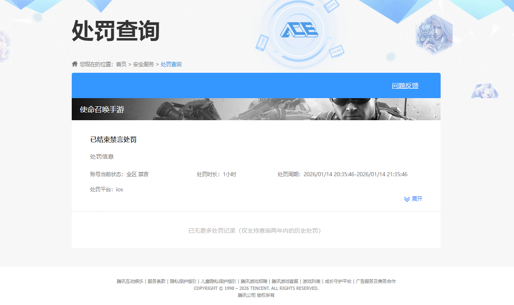514x305 pixels.
Task: Open 游戏列表 footer link
Action: pos(312,281)
